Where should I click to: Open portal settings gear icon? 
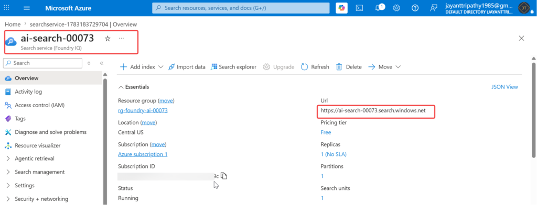(x=396, y=8)
